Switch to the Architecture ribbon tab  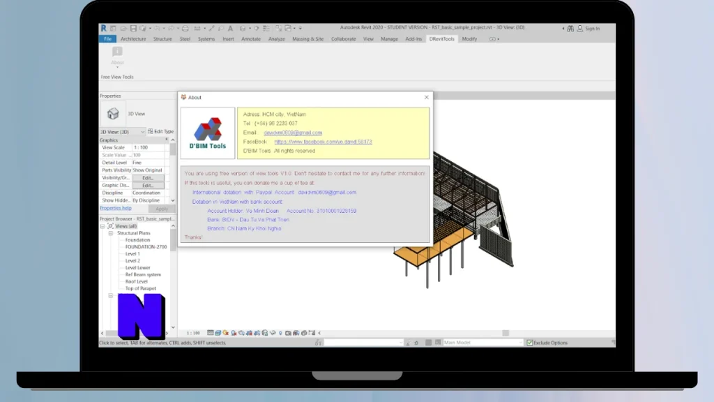pyautogui.click(x=133, y=39)
